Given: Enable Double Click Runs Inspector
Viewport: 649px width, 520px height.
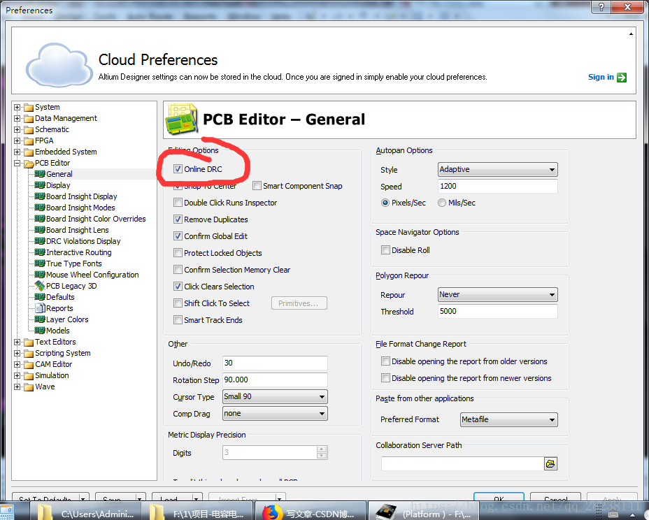Looking at the screenshot, I should [178, 202].
